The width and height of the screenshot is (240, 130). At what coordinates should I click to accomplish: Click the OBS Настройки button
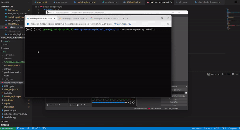pyautogui.click(x=174, y=102)
